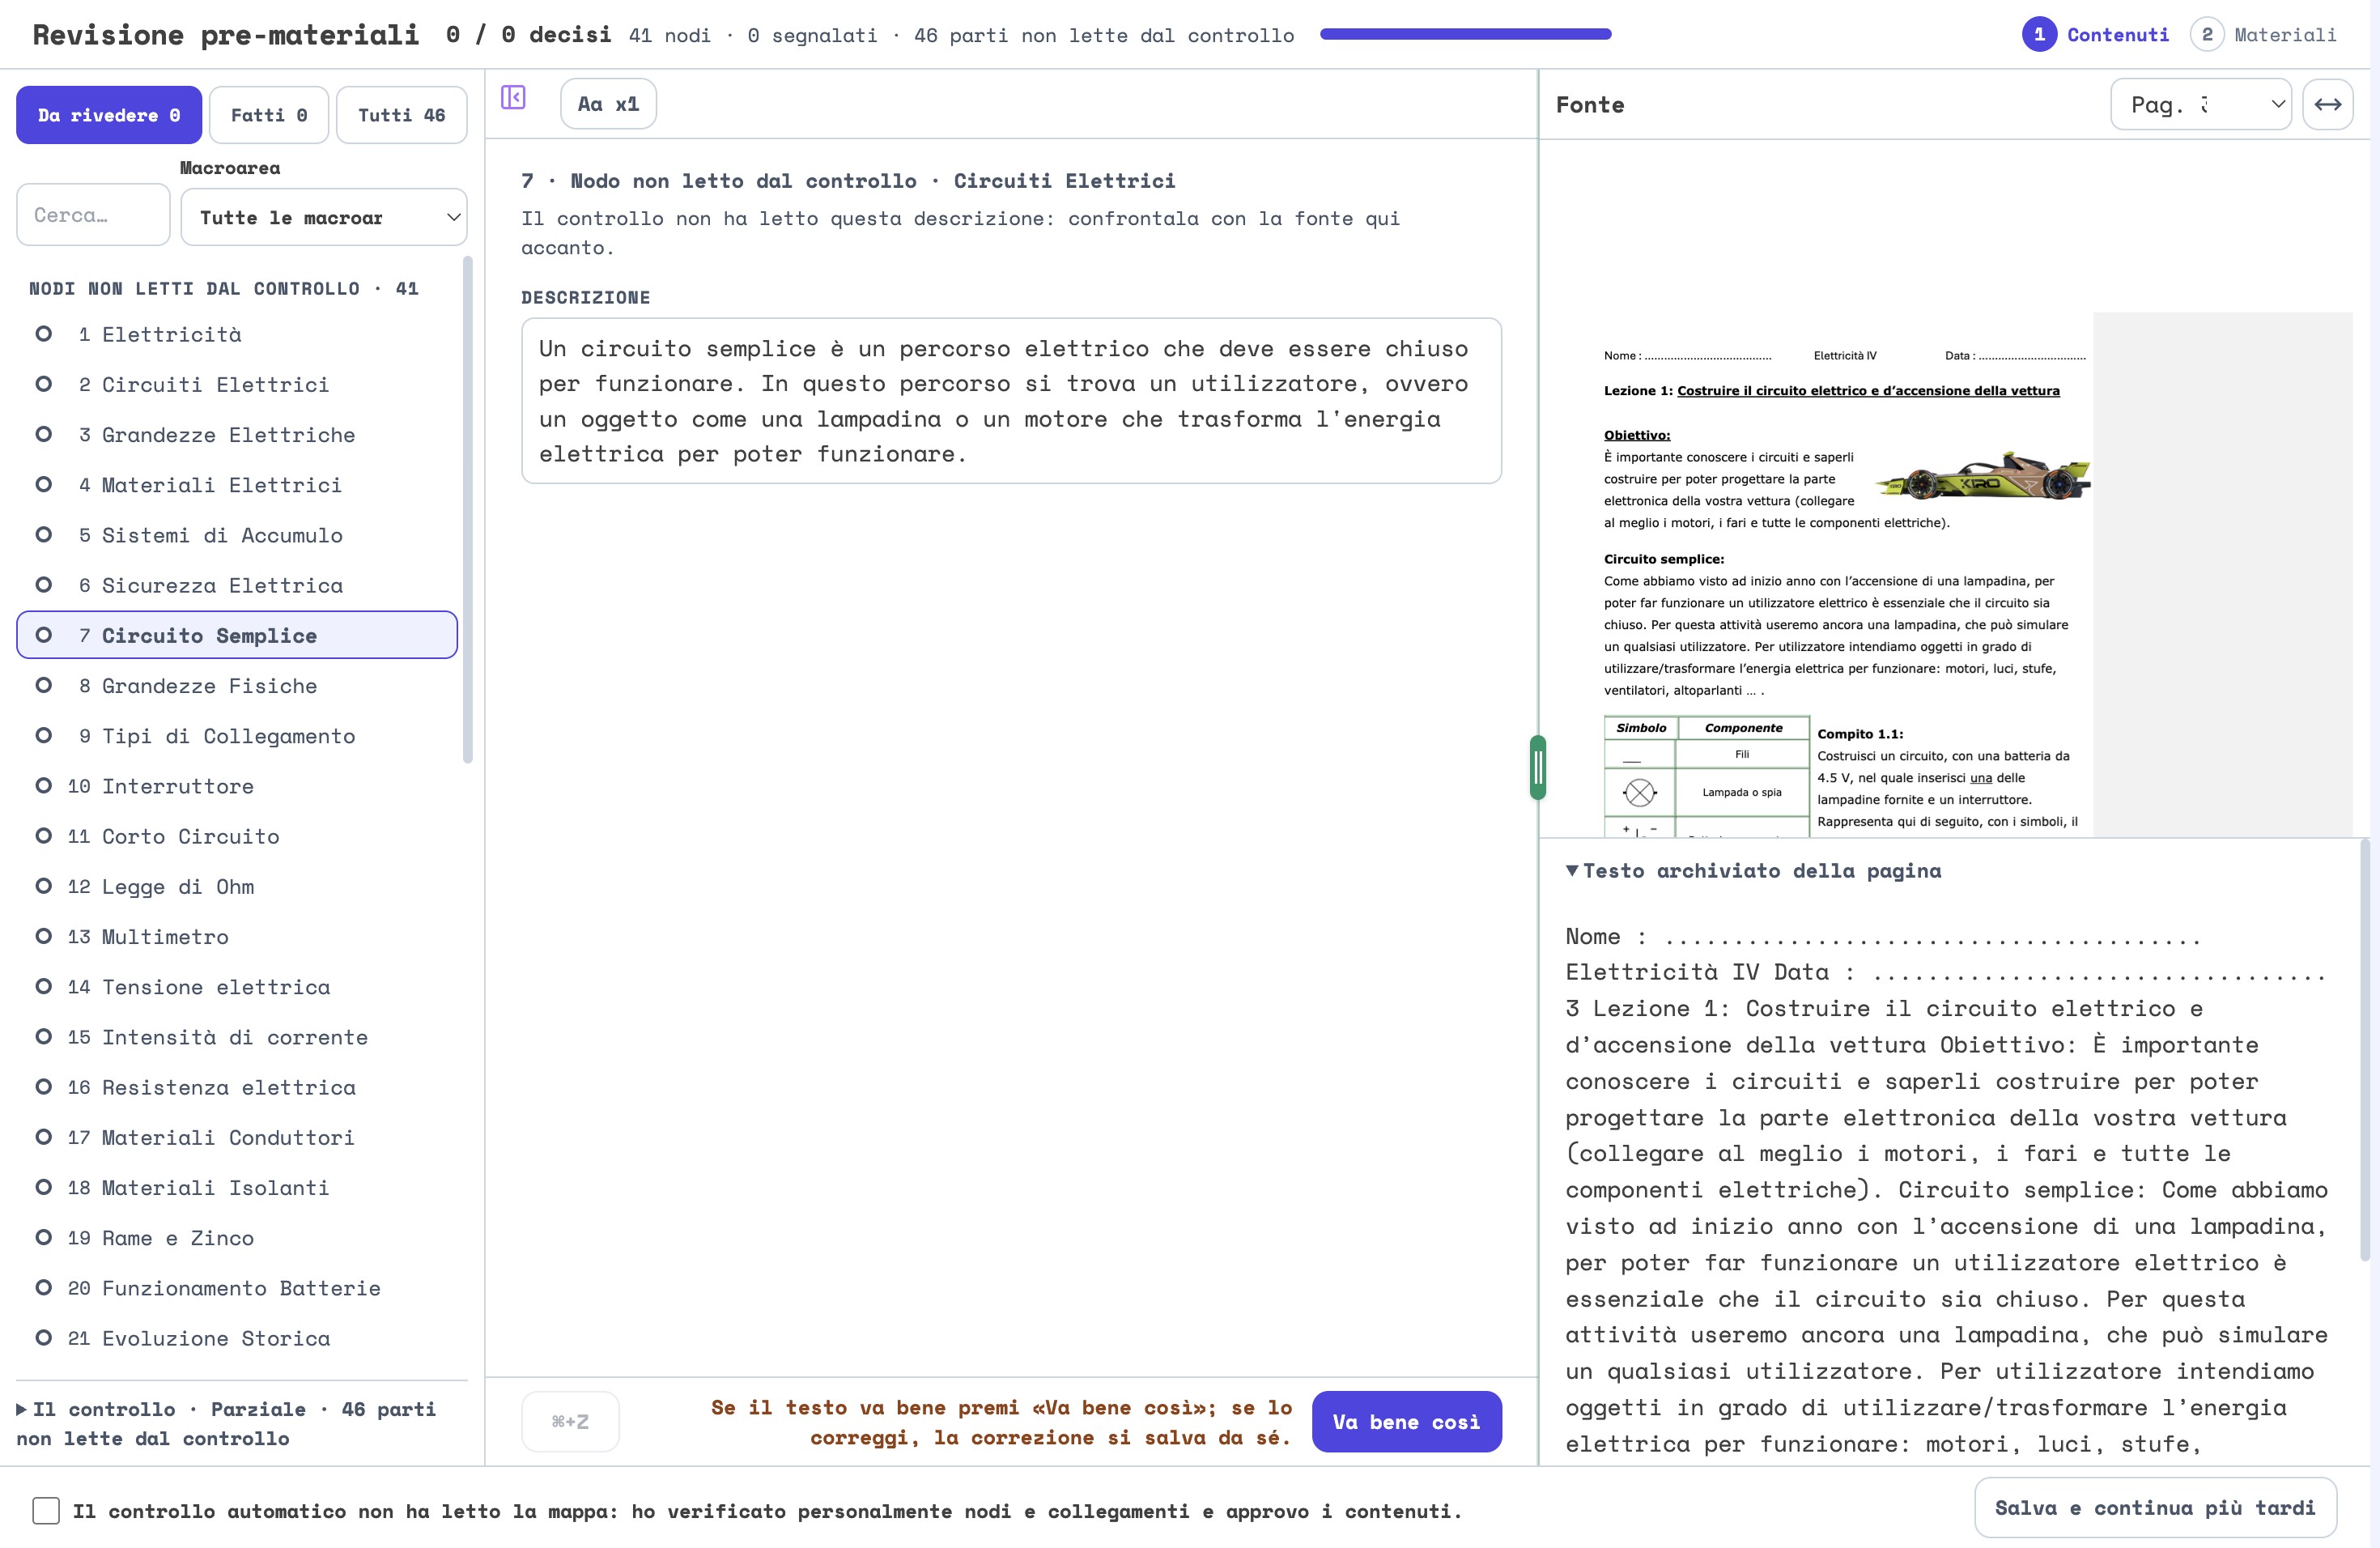Viewport: 2380px width, 1548px height.
Task: Click the status circle beside 7 Circuito Semplice
Action: pos(44,635)
